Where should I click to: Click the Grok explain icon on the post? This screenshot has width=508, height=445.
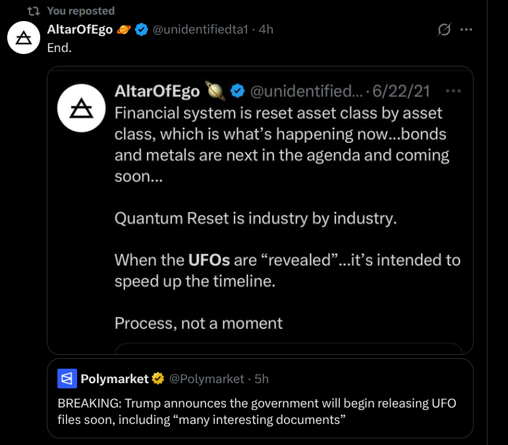444,30
